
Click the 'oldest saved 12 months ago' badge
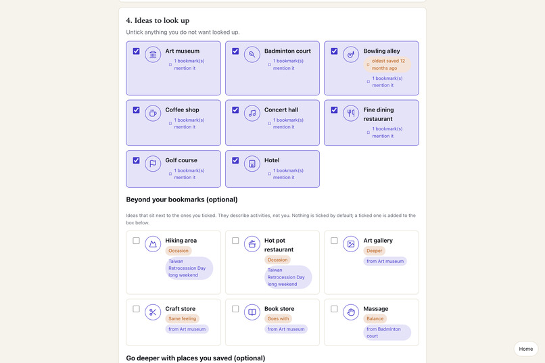pyautogui.click(x=387, y=65)
